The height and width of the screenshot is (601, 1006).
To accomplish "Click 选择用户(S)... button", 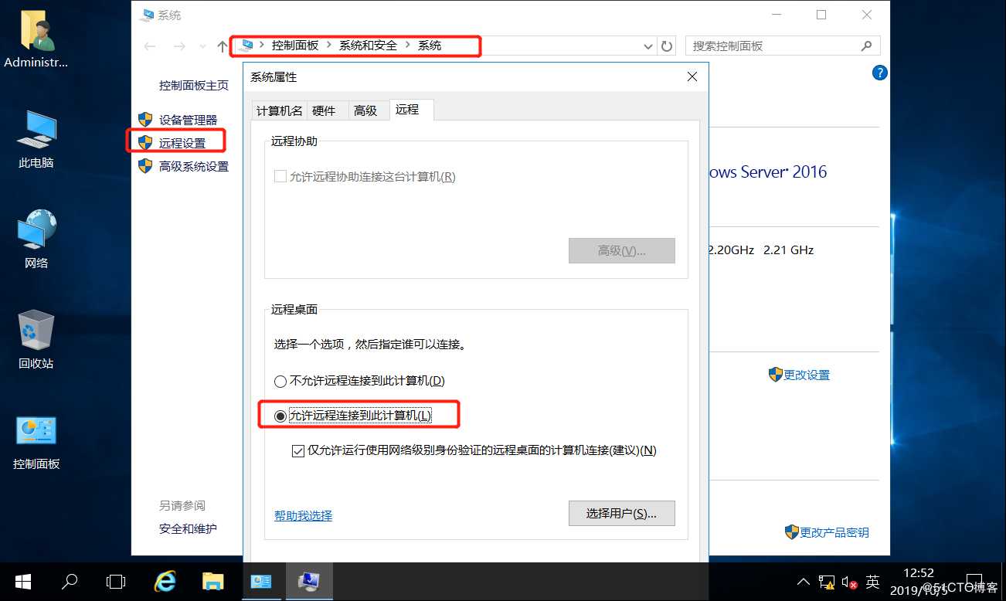I will [x=621, y=513].
